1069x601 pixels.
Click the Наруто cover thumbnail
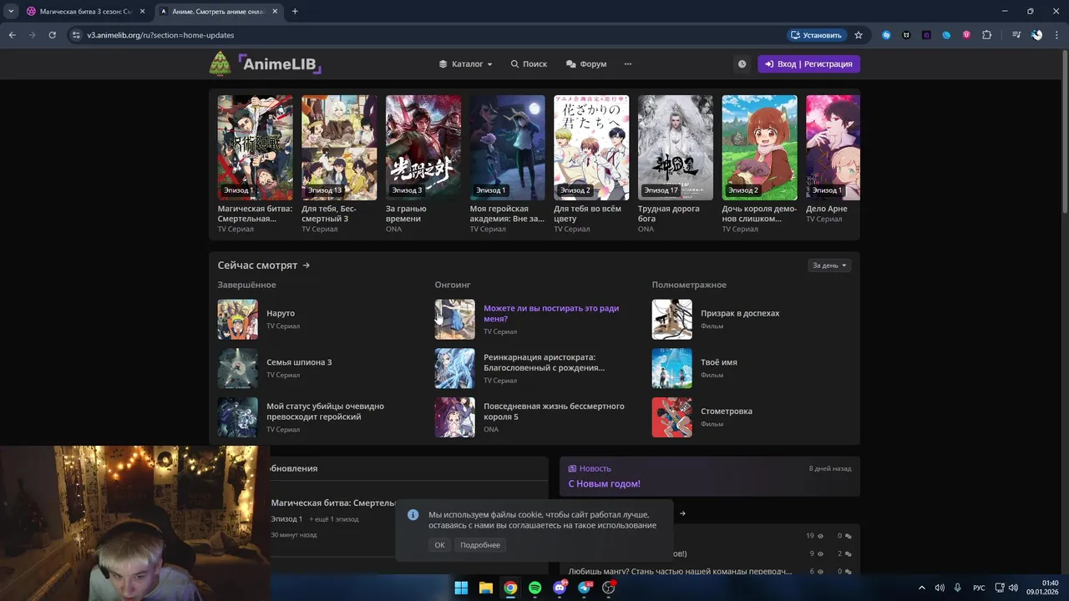click(x=238, y=320)
